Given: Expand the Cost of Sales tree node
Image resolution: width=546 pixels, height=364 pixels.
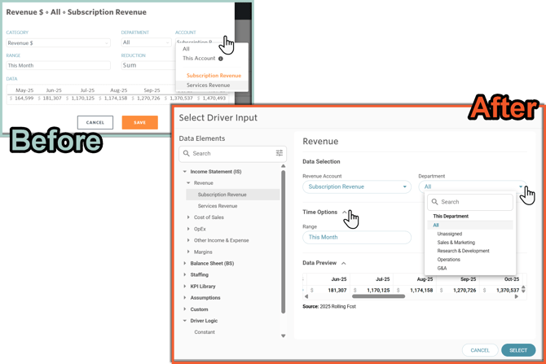Looking at the screenshot, I should click(x=189, y=217).
